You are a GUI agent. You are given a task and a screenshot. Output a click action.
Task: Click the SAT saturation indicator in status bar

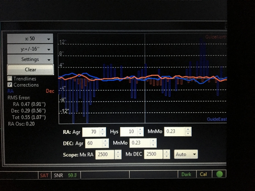(x=44, y=175)
